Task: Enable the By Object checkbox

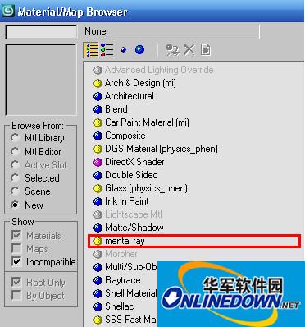Action: tap(16, 296)
